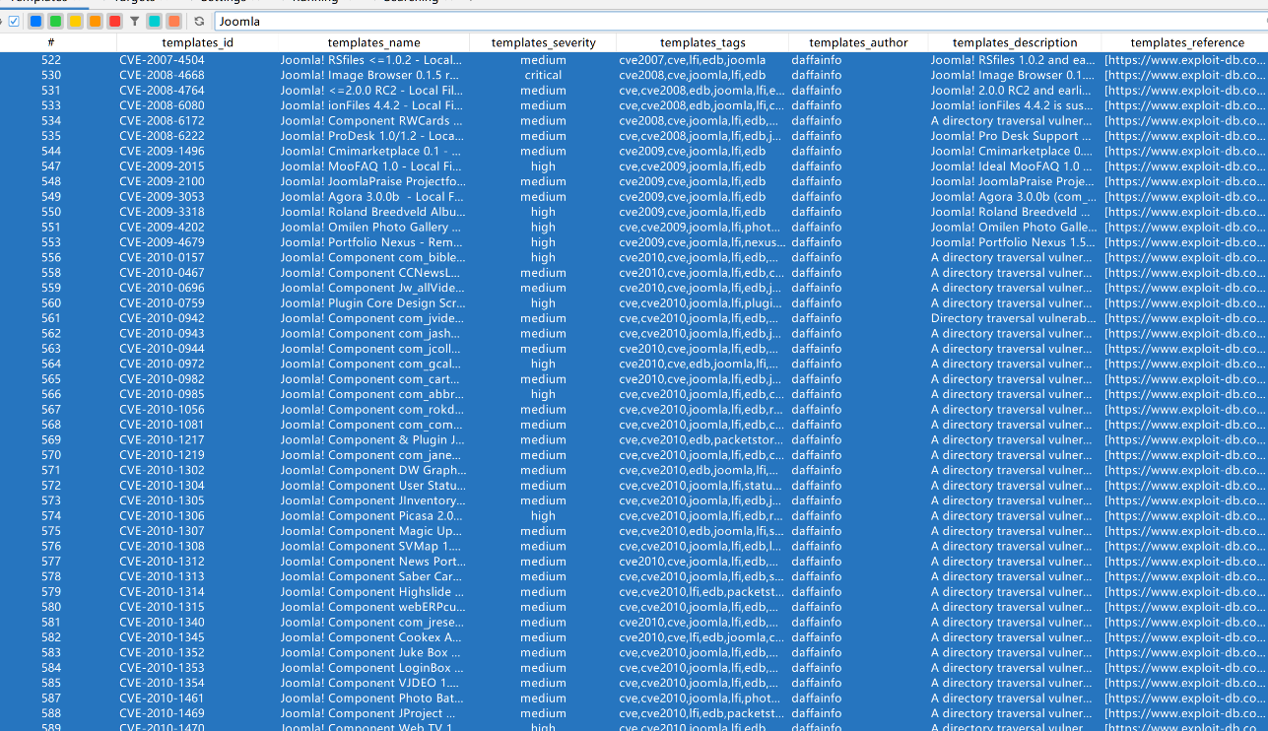Focus the search field containing Joomla

tap(739, 21)
